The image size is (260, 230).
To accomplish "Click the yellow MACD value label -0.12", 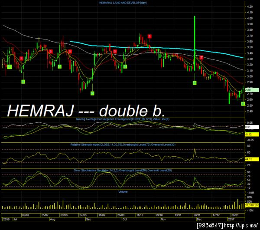I will 252,135.
